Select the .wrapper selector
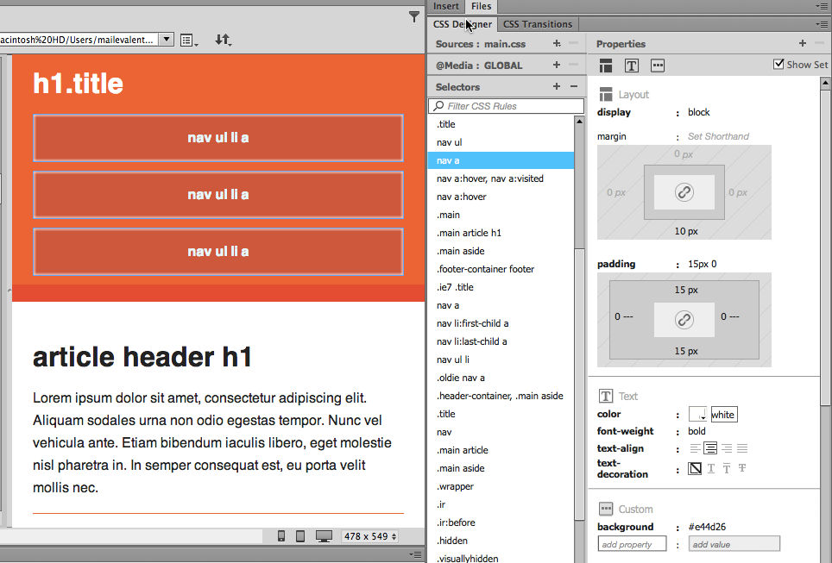This screenshot has height=563, width=832. (501, 486)
